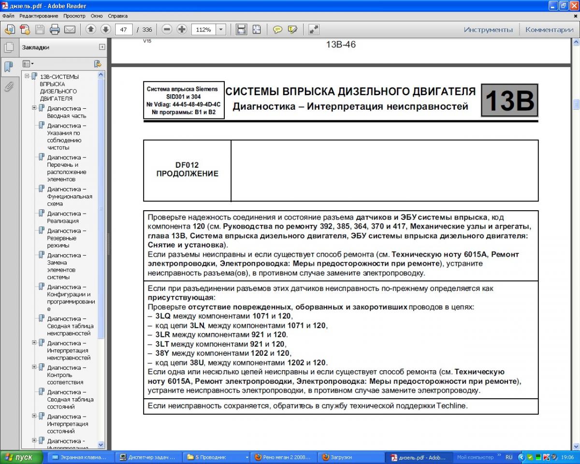Click the DF012 ПРОДОЛЖЕНИЕ table cell

coord(187,170)
